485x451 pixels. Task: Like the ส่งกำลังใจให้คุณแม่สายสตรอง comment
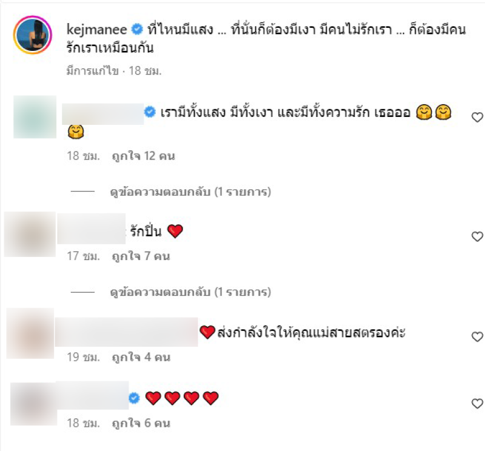pos(477,336)
